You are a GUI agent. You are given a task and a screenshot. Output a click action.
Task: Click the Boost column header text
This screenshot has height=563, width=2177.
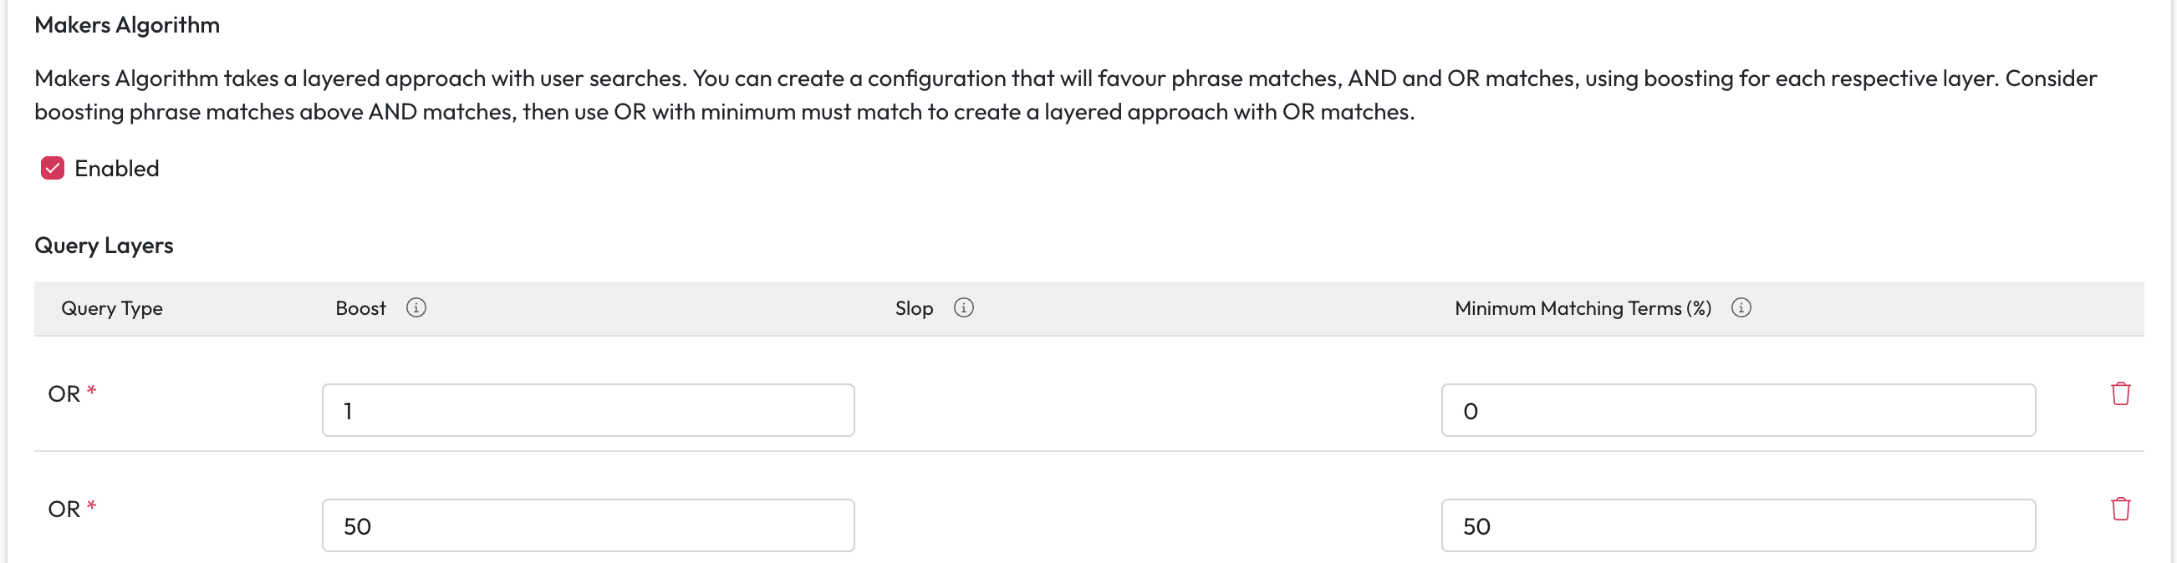coord(361,309)
